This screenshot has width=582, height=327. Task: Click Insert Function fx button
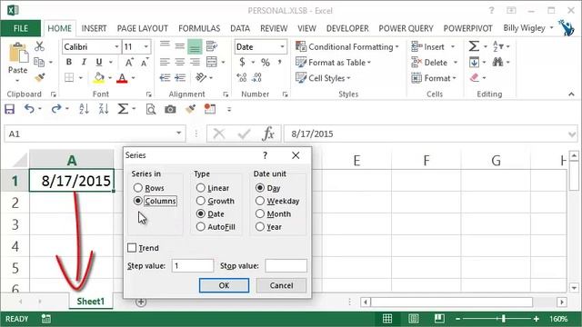click(268, 134)
